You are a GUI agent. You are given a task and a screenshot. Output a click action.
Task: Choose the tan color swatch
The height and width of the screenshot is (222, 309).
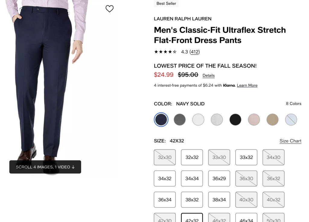coord(272,120)
